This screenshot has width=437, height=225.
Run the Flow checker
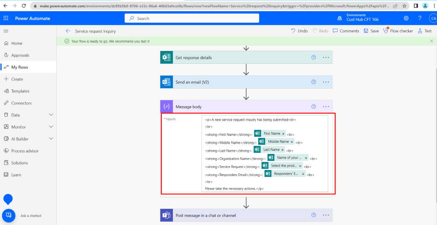[x=397, y=31]
